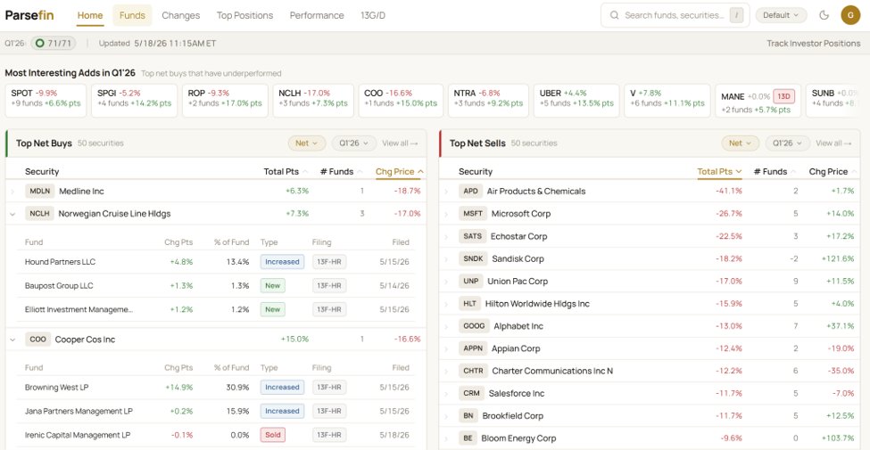The image size is (870, 450).
Task: Open the Net dropdown in Top Net Sells
Action: pyautogui.click(x=740, y=143)
